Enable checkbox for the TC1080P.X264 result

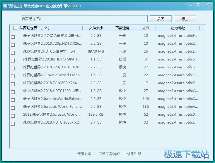13,84
